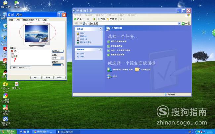Switch to the 外观 appearance tab

[38, 20]
